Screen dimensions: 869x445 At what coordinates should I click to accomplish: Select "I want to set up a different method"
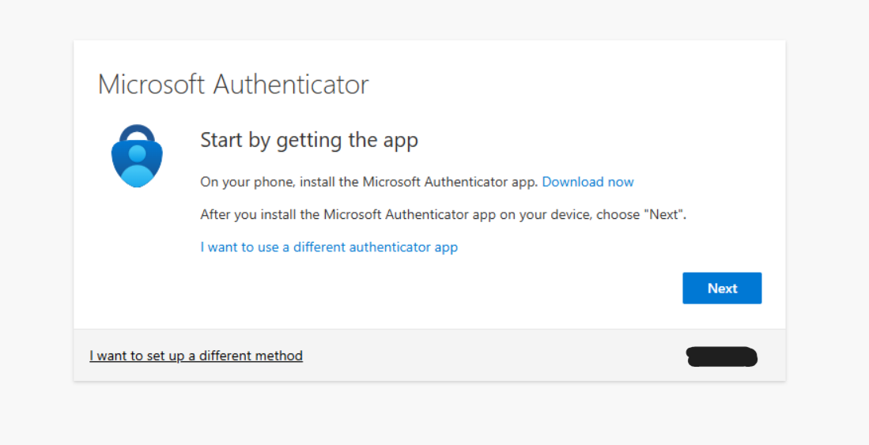[x=196, y=356]
